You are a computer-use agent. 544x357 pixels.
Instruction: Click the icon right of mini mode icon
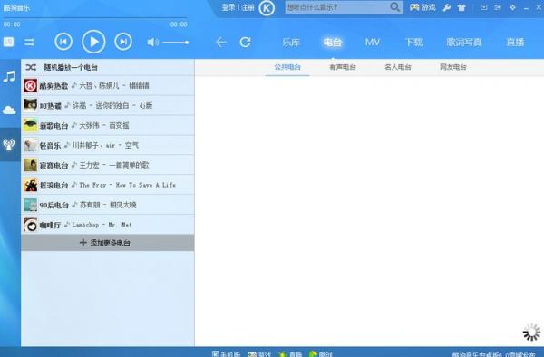[x=498, y=7]
